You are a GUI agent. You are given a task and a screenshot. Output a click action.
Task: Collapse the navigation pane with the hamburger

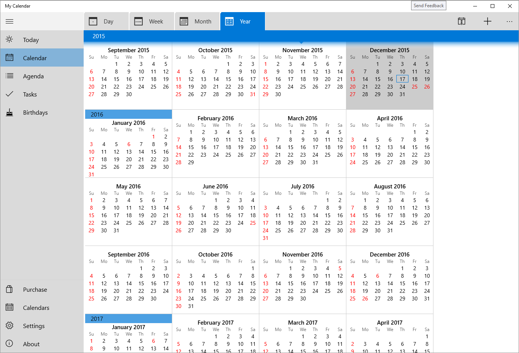pos(9,22)
